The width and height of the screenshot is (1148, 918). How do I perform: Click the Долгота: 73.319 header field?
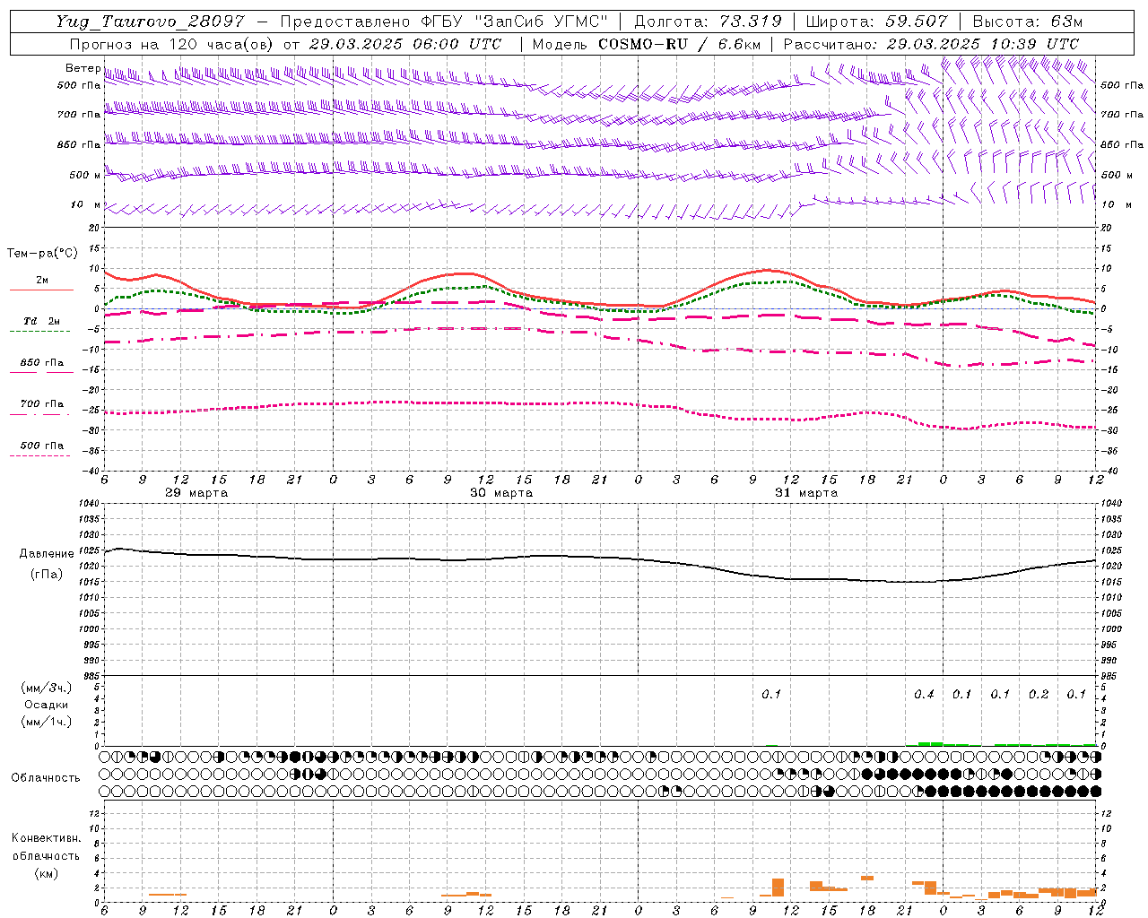click(x=708, y=22)
